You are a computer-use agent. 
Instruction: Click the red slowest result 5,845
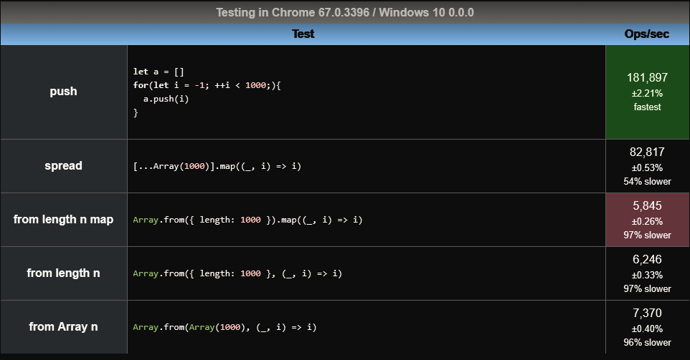click(x=647, y=220)
